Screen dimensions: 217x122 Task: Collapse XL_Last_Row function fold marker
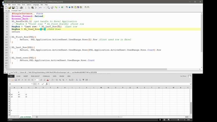(11, 47)
